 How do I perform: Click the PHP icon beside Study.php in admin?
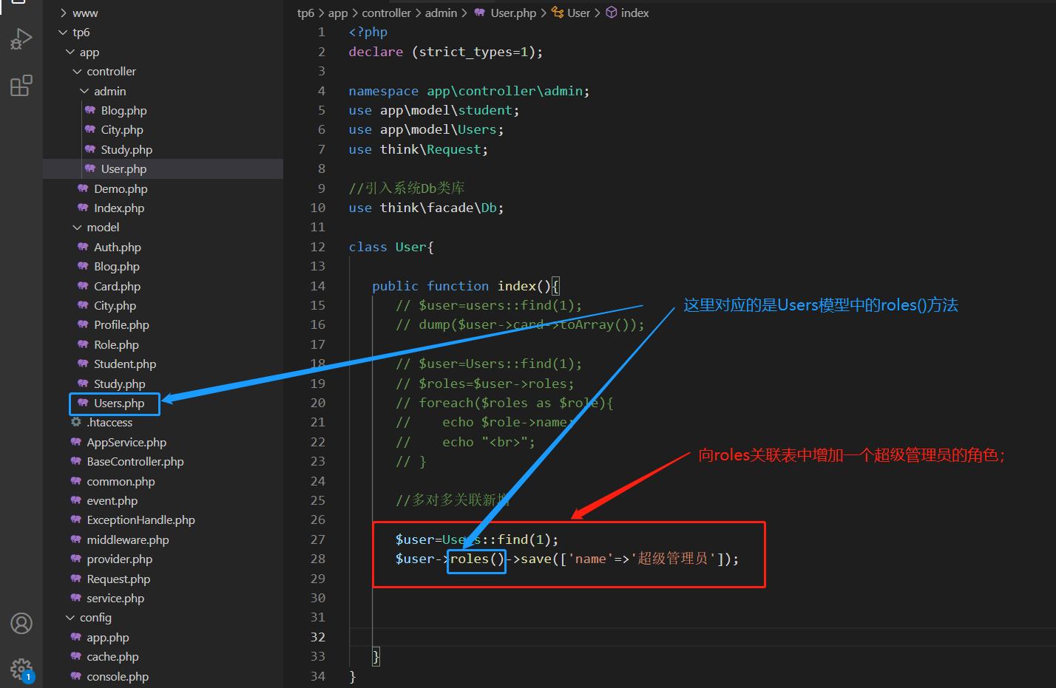pyautogui.click(x=90, y=149)
